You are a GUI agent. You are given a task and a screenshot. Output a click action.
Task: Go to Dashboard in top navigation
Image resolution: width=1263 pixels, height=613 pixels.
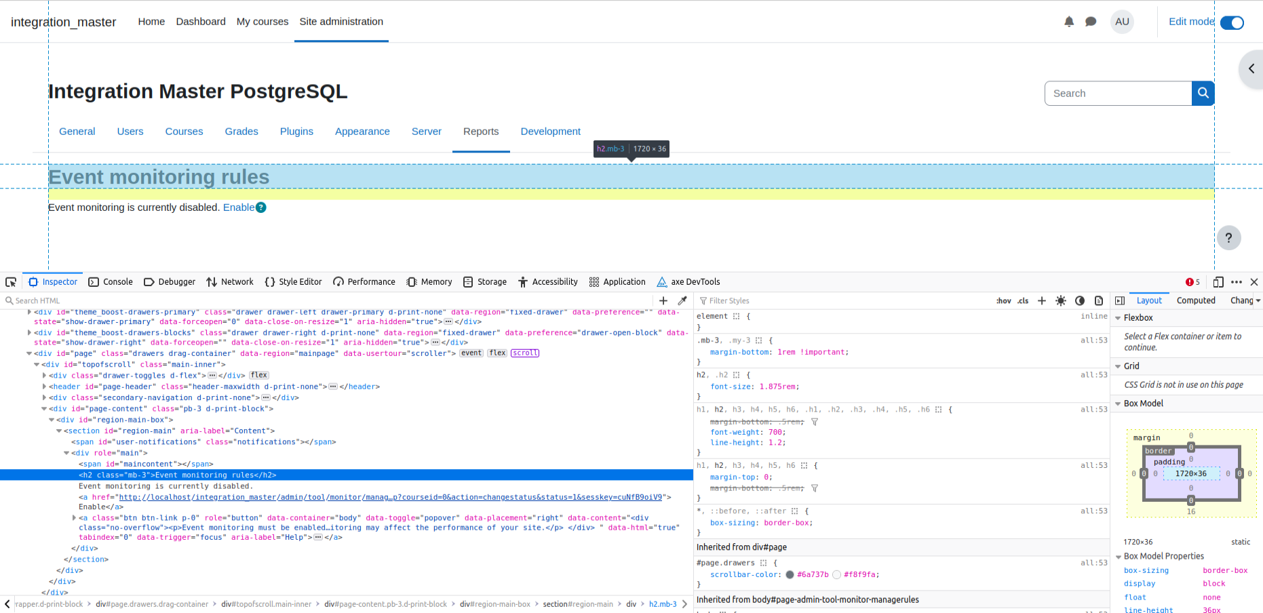(201, 22)
